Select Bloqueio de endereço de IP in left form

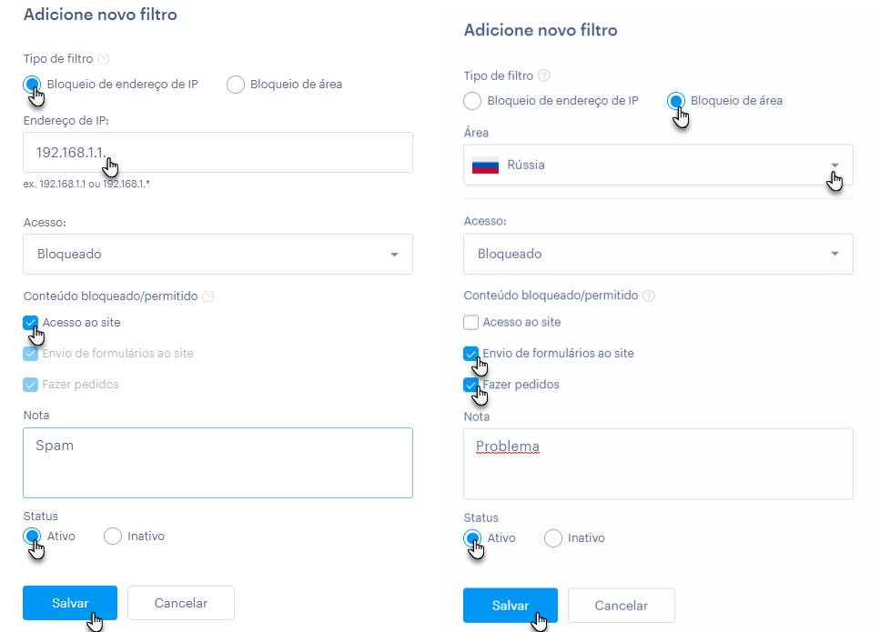tap(33, 85)
